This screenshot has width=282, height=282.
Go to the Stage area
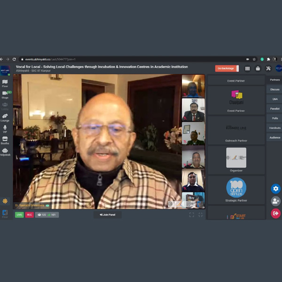5,94
